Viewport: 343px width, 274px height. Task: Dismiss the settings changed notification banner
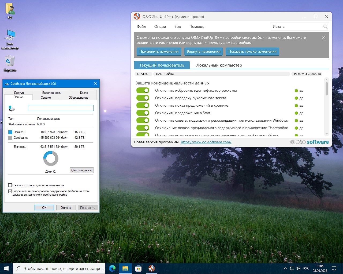pyautogui.click(x=323, y=38)
